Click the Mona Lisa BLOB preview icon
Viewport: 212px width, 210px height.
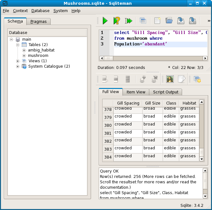tap(170, 79)
